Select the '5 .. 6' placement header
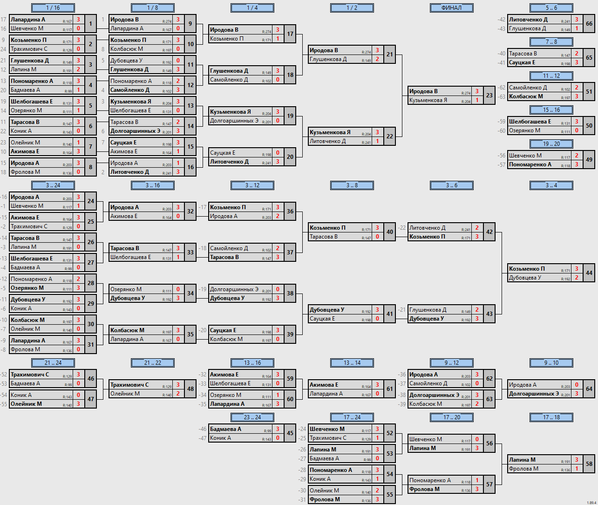Image resolution: width=598 pixels, height=505 pixels. pos(551,8)
